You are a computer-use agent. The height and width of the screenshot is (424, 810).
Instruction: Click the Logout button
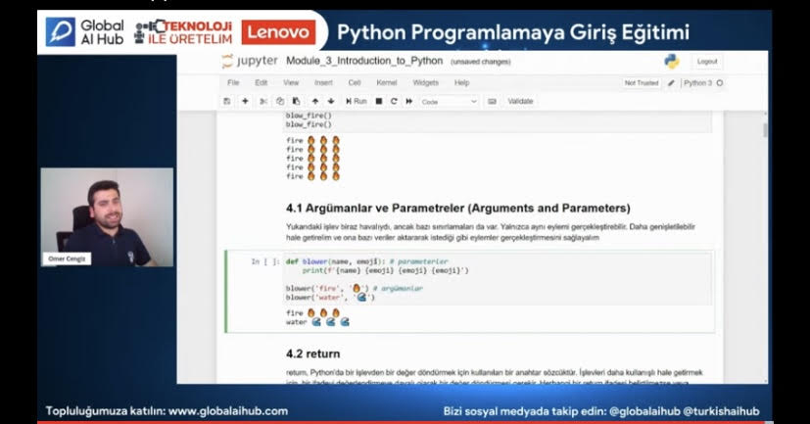706,62
